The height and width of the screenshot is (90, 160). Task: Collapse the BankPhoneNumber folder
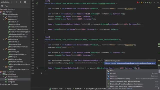[3, 59]
